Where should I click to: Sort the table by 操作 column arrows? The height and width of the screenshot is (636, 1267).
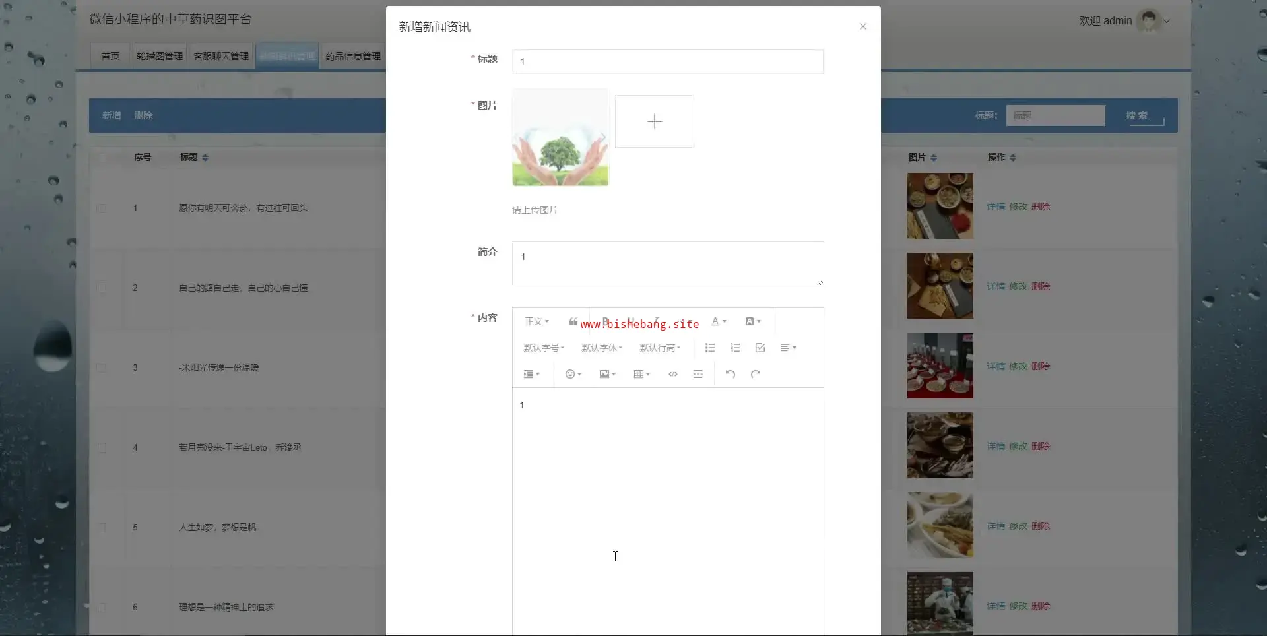coord(1013,158)
